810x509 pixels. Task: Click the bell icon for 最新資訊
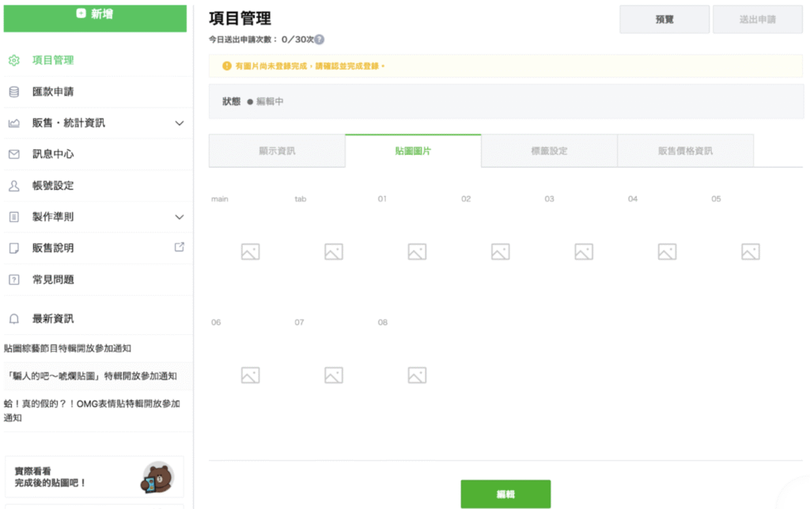pyautogui.click(x=13, y=319)
